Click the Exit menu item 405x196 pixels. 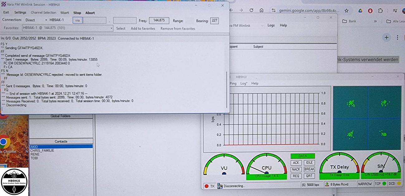tap(6, 13)
